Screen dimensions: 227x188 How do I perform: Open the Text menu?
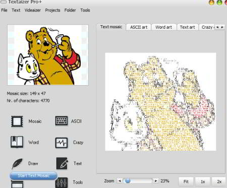pos(16,10)
